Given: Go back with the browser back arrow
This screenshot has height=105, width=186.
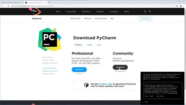Looking at the screenshot, I should pyautogui.click(x=2, y=6).
